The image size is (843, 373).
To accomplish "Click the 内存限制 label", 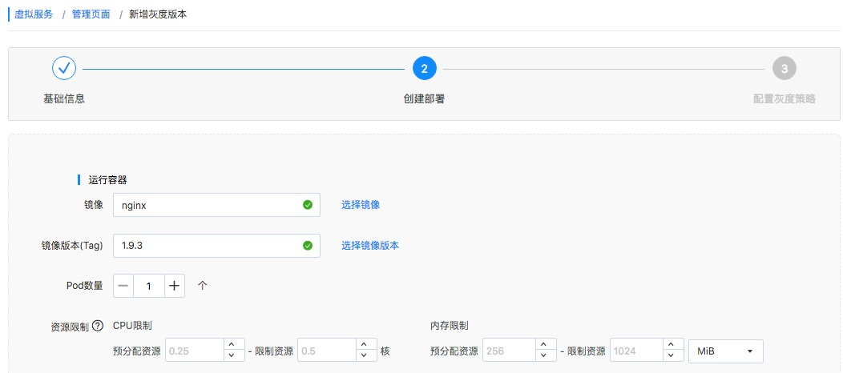I will click(x=450, y=325).
